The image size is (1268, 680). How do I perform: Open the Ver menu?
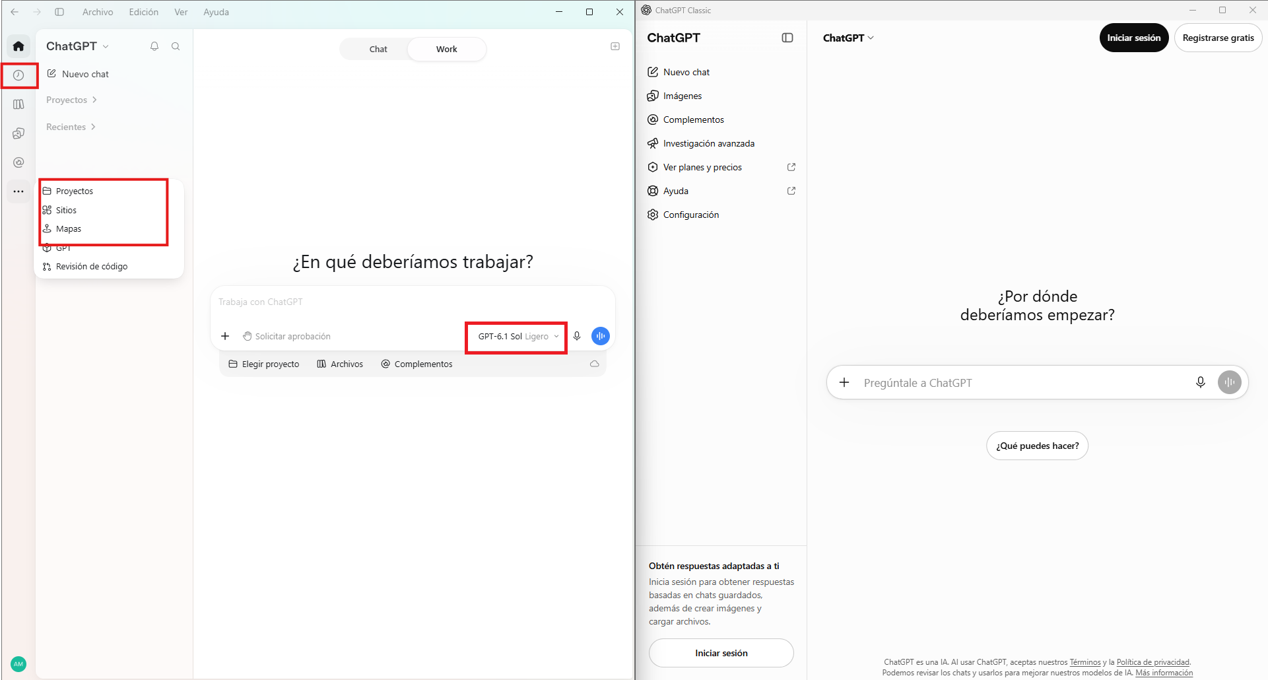click(x=181, y=12)
